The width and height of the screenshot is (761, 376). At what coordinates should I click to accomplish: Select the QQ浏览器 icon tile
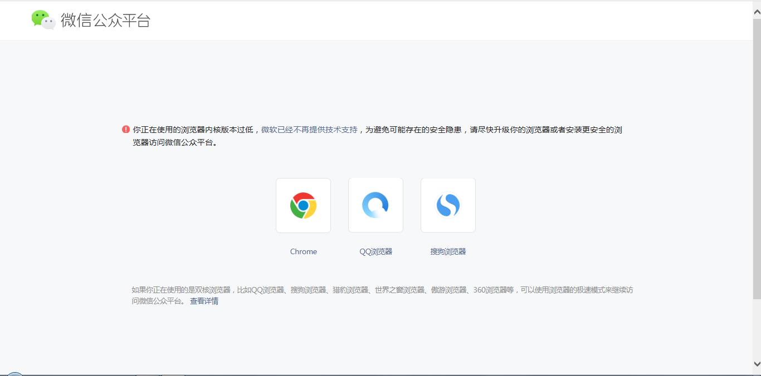[x=375, y=205]
